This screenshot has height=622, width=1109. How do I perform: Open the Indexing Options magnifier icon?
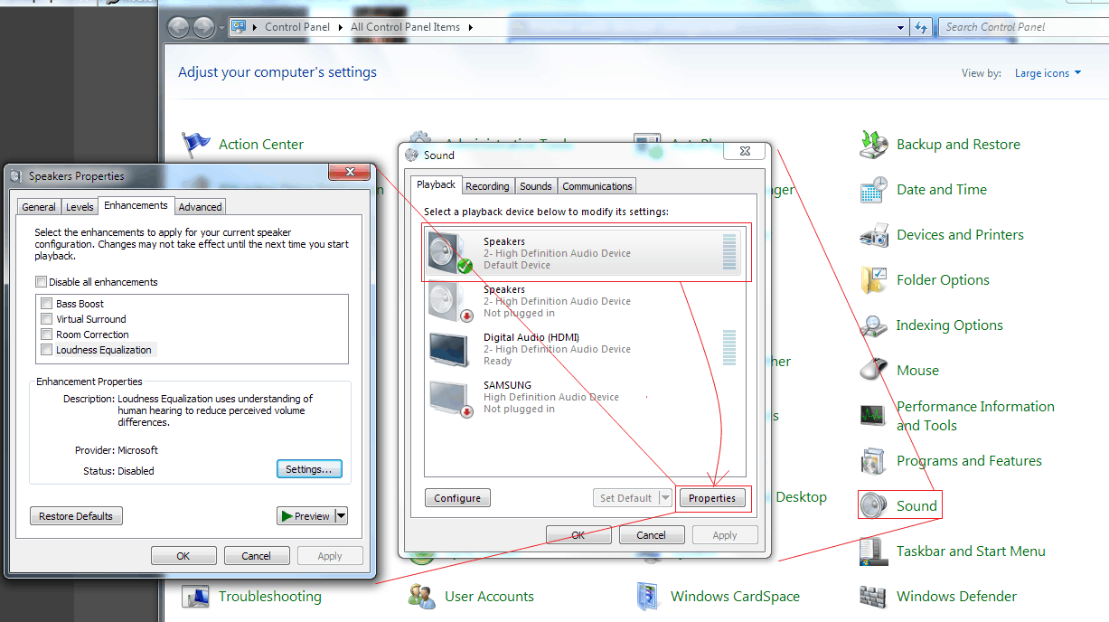coord(874,325)
